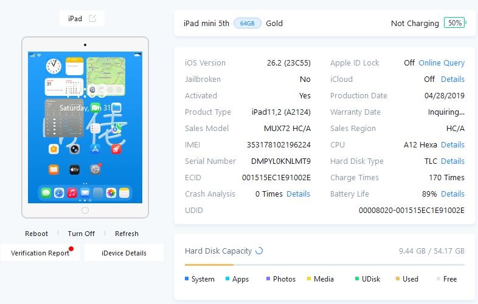Click the Media legend color swatch
Image resolution: width=478 pixels, height=304 pixels.
point(309,279)
